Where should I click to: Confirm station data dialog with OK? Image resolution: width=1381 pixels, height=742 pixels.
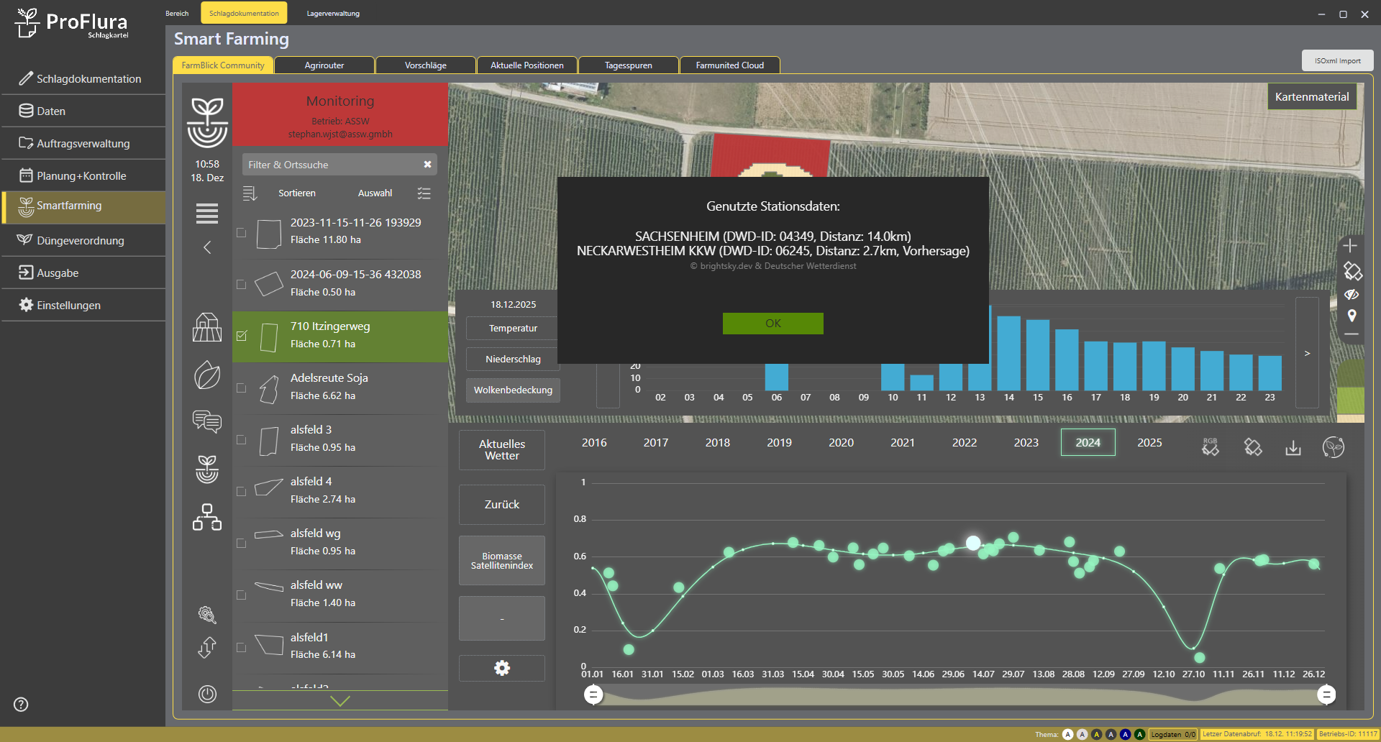[x=772, y=324]
